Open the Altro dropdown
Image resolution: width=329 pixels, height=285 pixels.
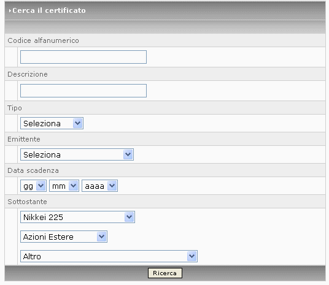coord(109,256)
